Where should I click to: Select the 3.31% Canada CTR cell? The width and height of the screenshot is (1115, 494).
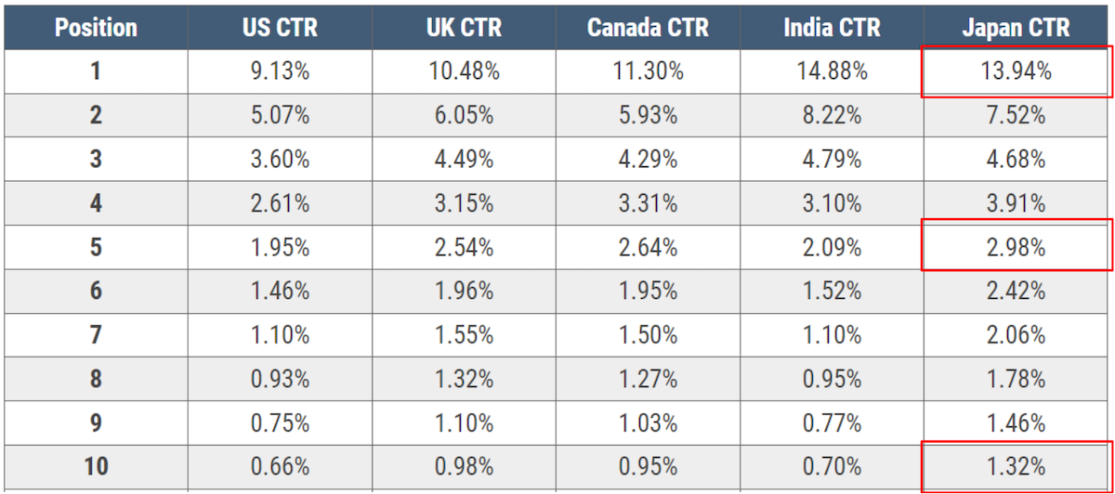(x=649, y=202)
